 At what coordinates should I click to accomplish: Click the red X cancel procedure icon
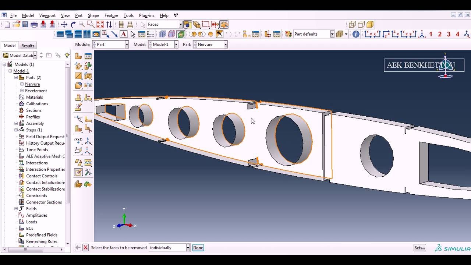coord(85,248)
